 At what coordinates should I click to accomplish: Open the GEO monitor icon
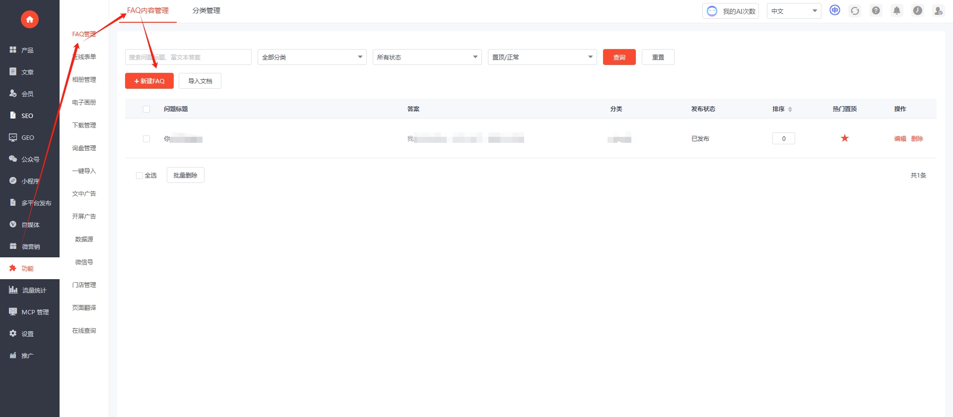pyautogui.click(x=13, y=137)
